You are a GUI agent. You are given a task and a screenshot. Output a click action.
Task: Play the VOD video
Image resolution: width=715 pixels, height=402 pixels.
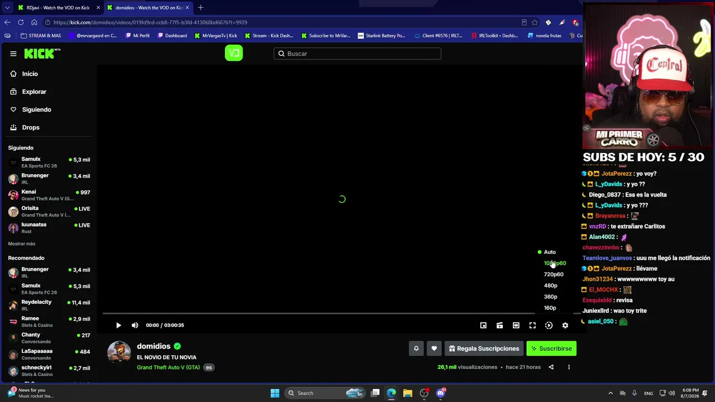tap(118, 325)
